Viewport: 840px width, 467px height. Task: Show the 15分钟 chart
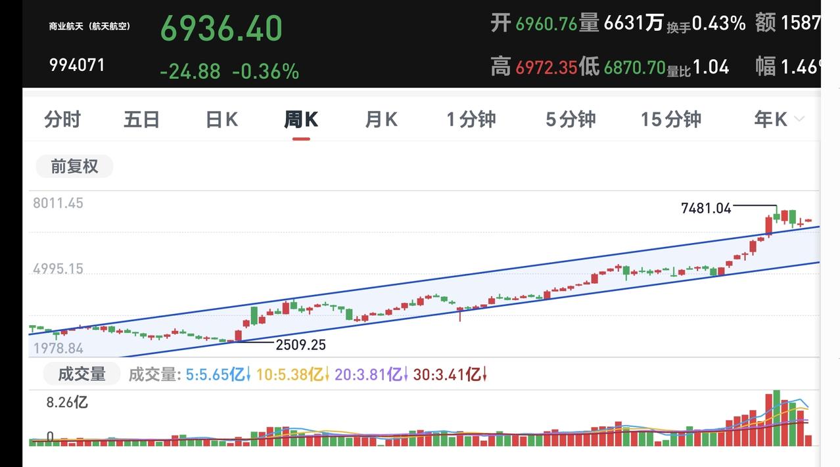point(671,120)
